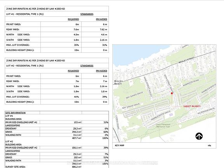Screen dimensions: 224x168
Task: Click REQUIRED column header in Lot #1 table
Action: [x=73, y=19]
